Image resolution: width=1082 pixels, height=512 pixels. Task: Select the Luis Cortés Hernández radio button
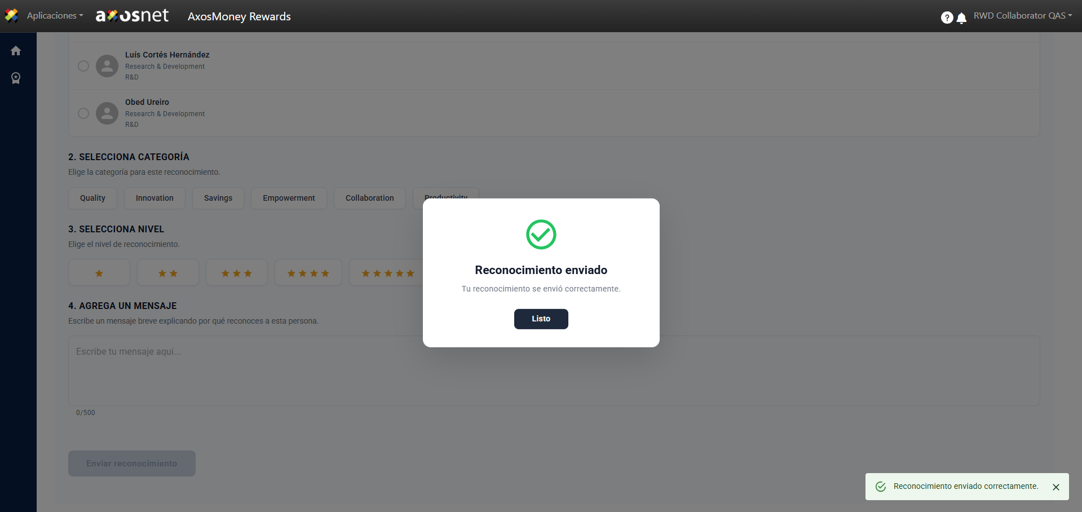click(83, 66)
